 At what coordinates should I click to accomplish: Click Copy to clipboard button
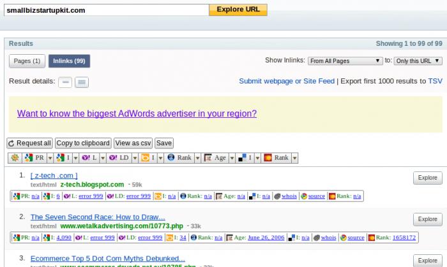pos(83,143)
